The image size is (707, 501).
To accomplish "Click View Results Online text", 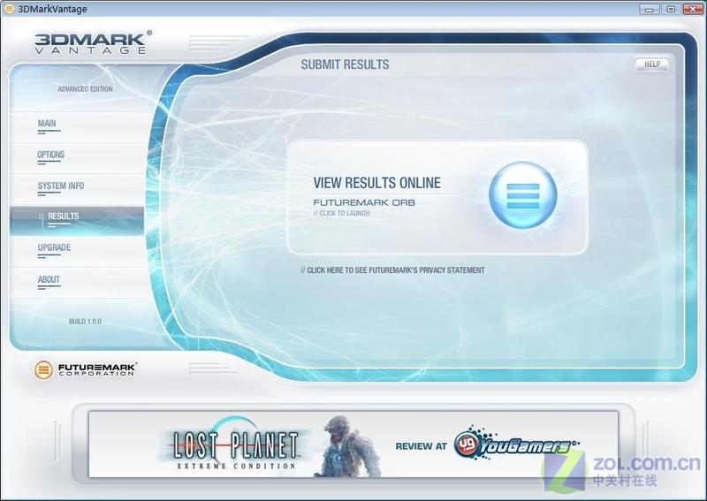I will pyautogui.click(x=377, y=183).
